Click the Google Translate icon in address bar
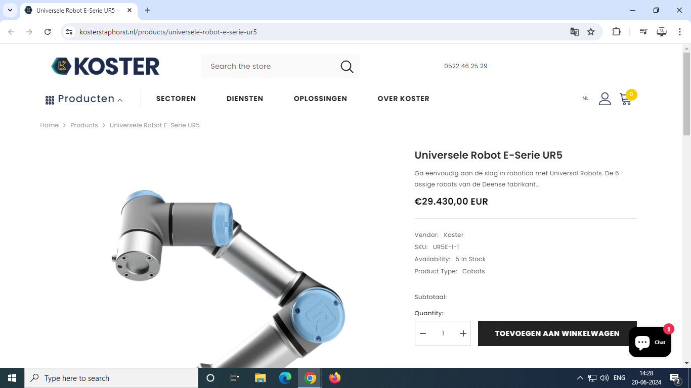 575,32
